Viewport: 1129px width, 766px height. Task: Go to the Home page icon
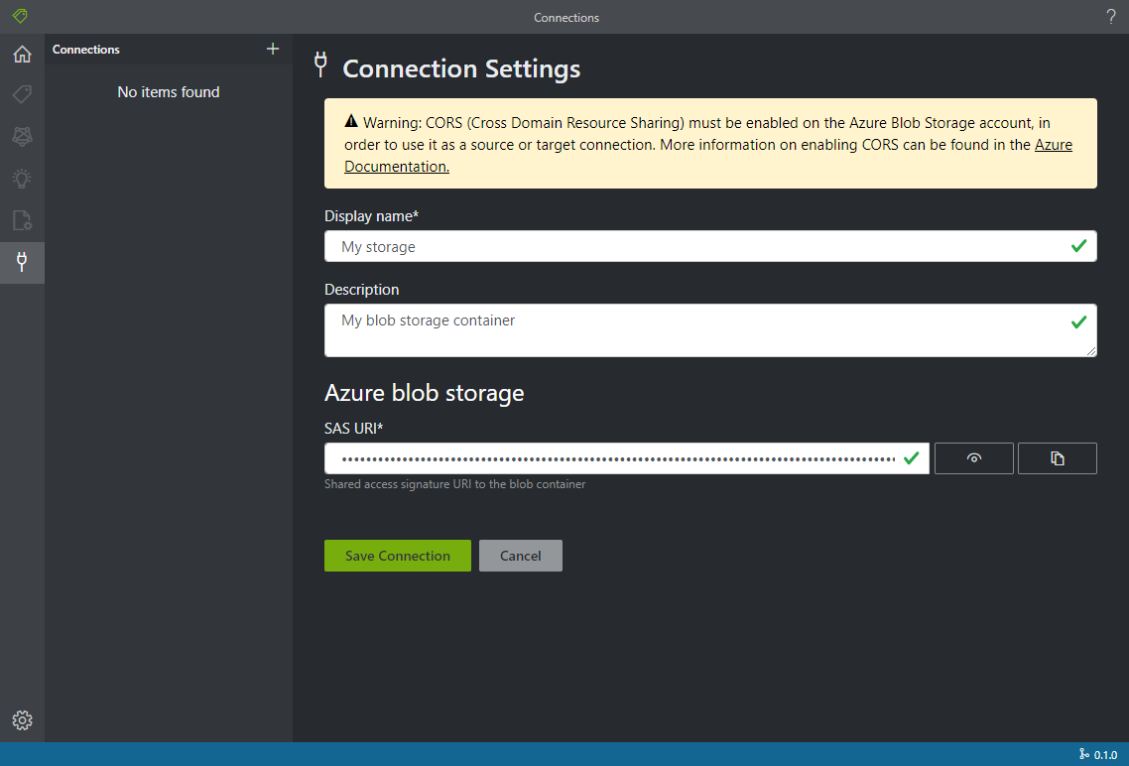coord(22,54)
